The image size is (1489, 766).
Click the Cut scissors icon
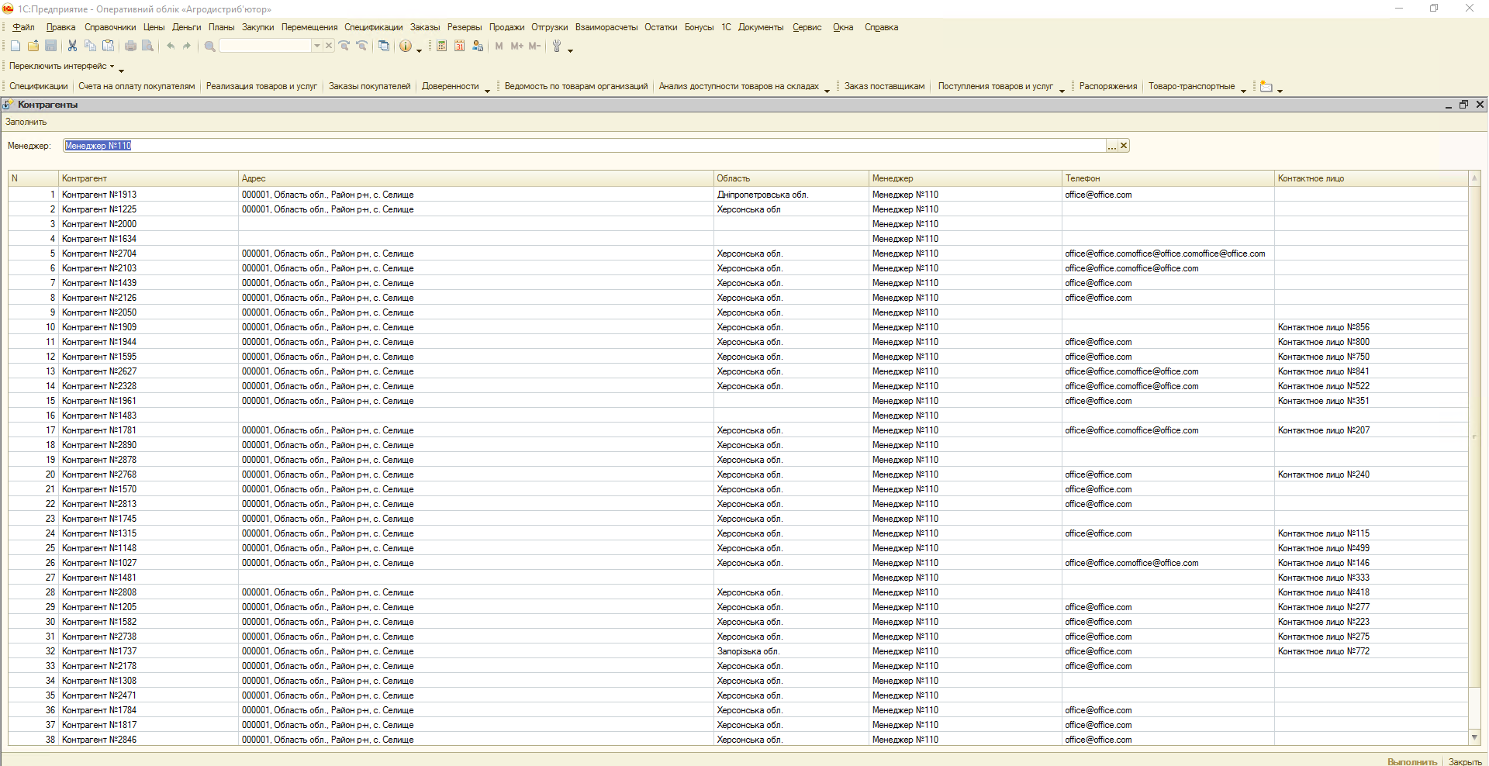72,47
